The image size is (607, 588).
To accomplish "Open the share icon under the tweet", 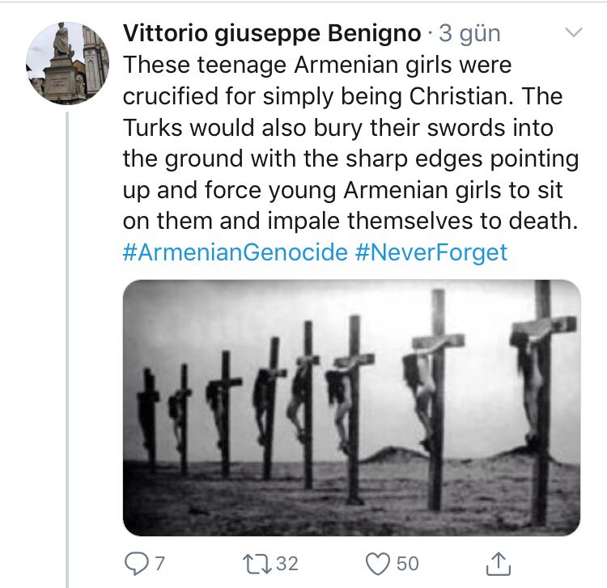I will pyautogui.click(x=499, y=564).
